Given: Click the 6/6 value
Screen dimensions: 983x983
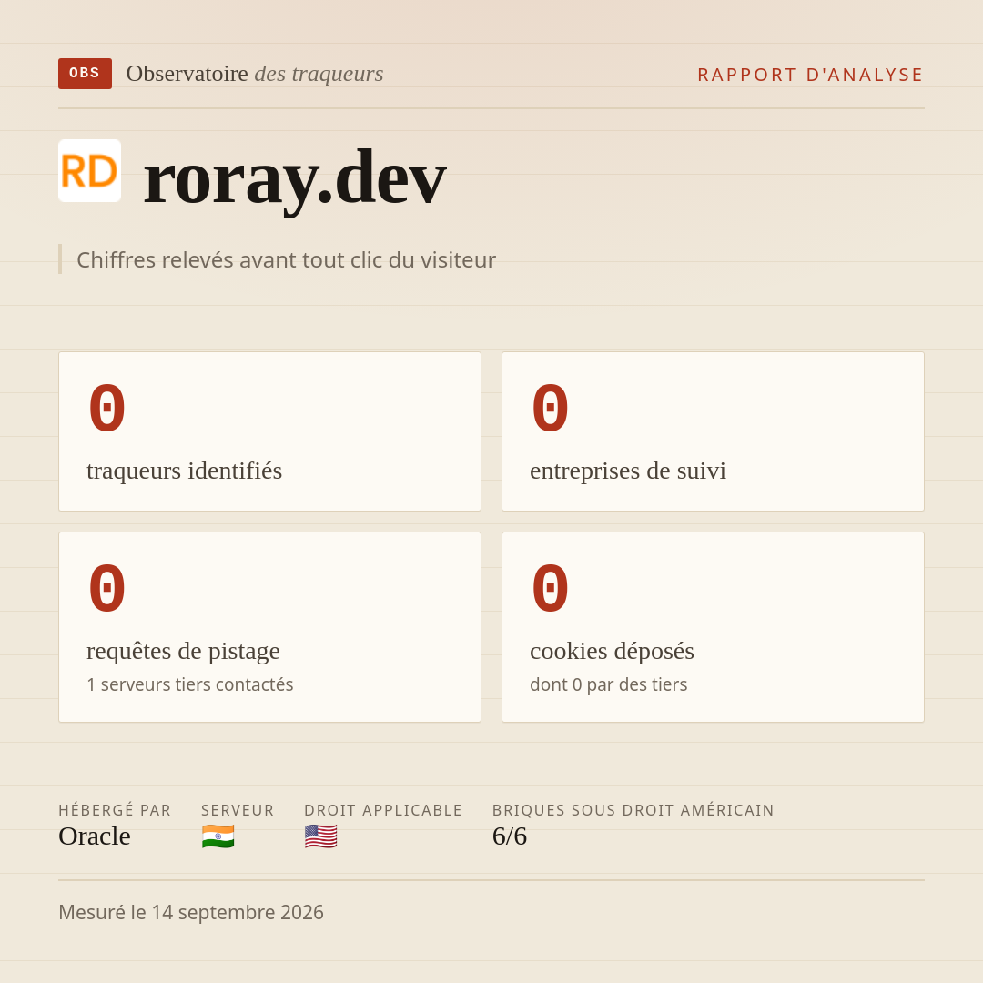Looking at the screenshot, I should (x=510, y=836).
